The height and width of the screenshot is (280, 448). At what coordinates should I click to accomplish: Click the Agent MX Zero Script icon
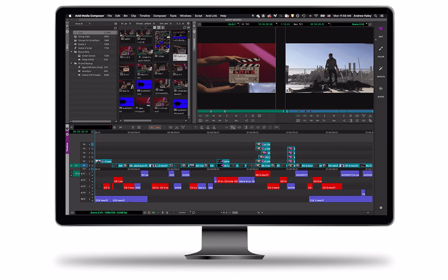tap(80, 67)
